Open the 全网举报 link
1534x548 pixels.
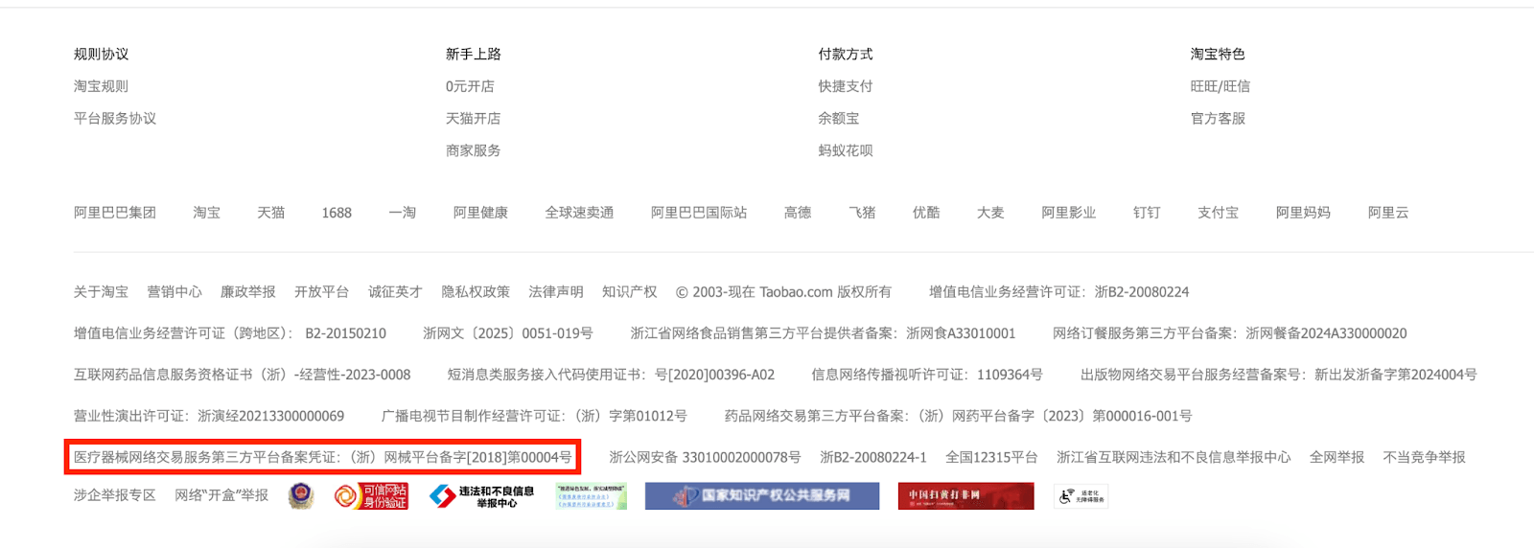coord(1336,457)
